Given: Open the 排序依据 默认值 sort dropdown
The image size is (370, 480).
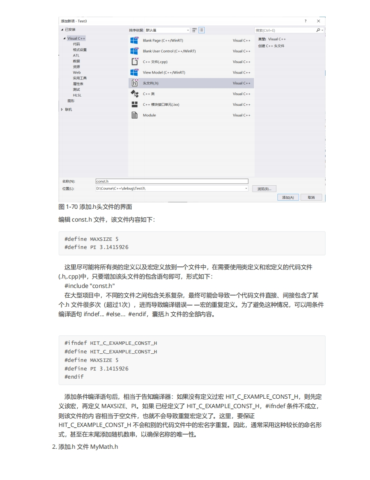Looking at the screenshot, I should [x=167, y=30].
